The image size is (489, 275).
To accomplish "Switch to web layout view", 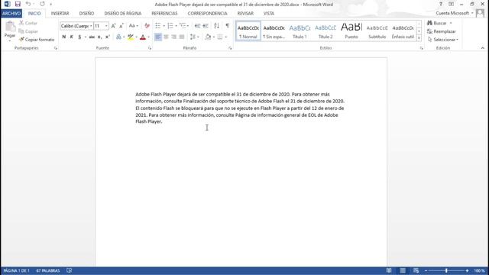I will [x=416, y=270].
